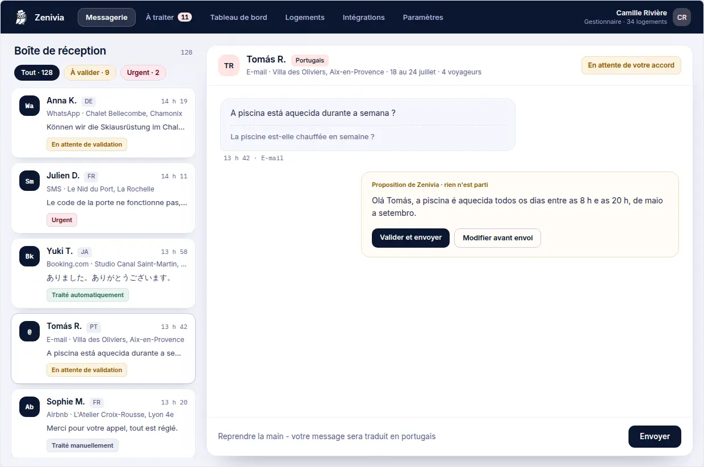Select Tomás R.'s e-mail channel icon
This screenshot has height=467, width=704.
(x=30, y=331)
